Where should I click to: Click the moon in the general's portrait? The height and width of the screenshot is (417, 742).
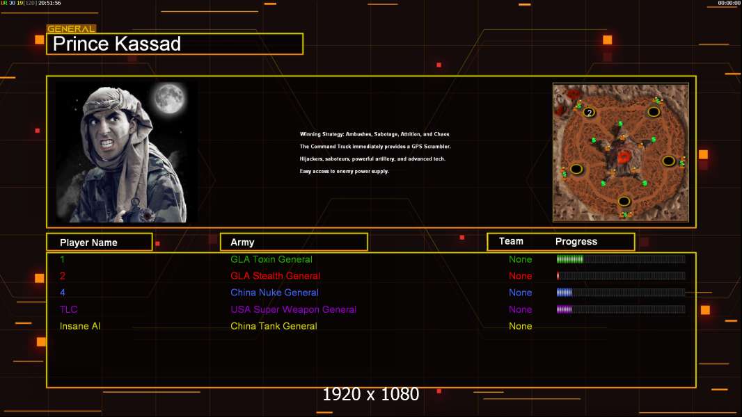168,99
